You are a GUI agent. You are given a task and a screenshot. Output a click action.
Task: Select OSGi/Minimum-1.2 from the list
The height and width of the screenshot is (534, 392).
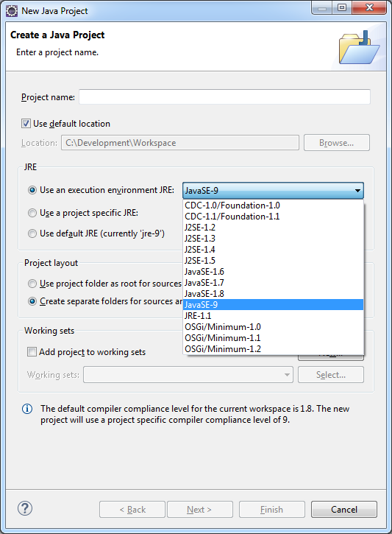tap(273, 349)
